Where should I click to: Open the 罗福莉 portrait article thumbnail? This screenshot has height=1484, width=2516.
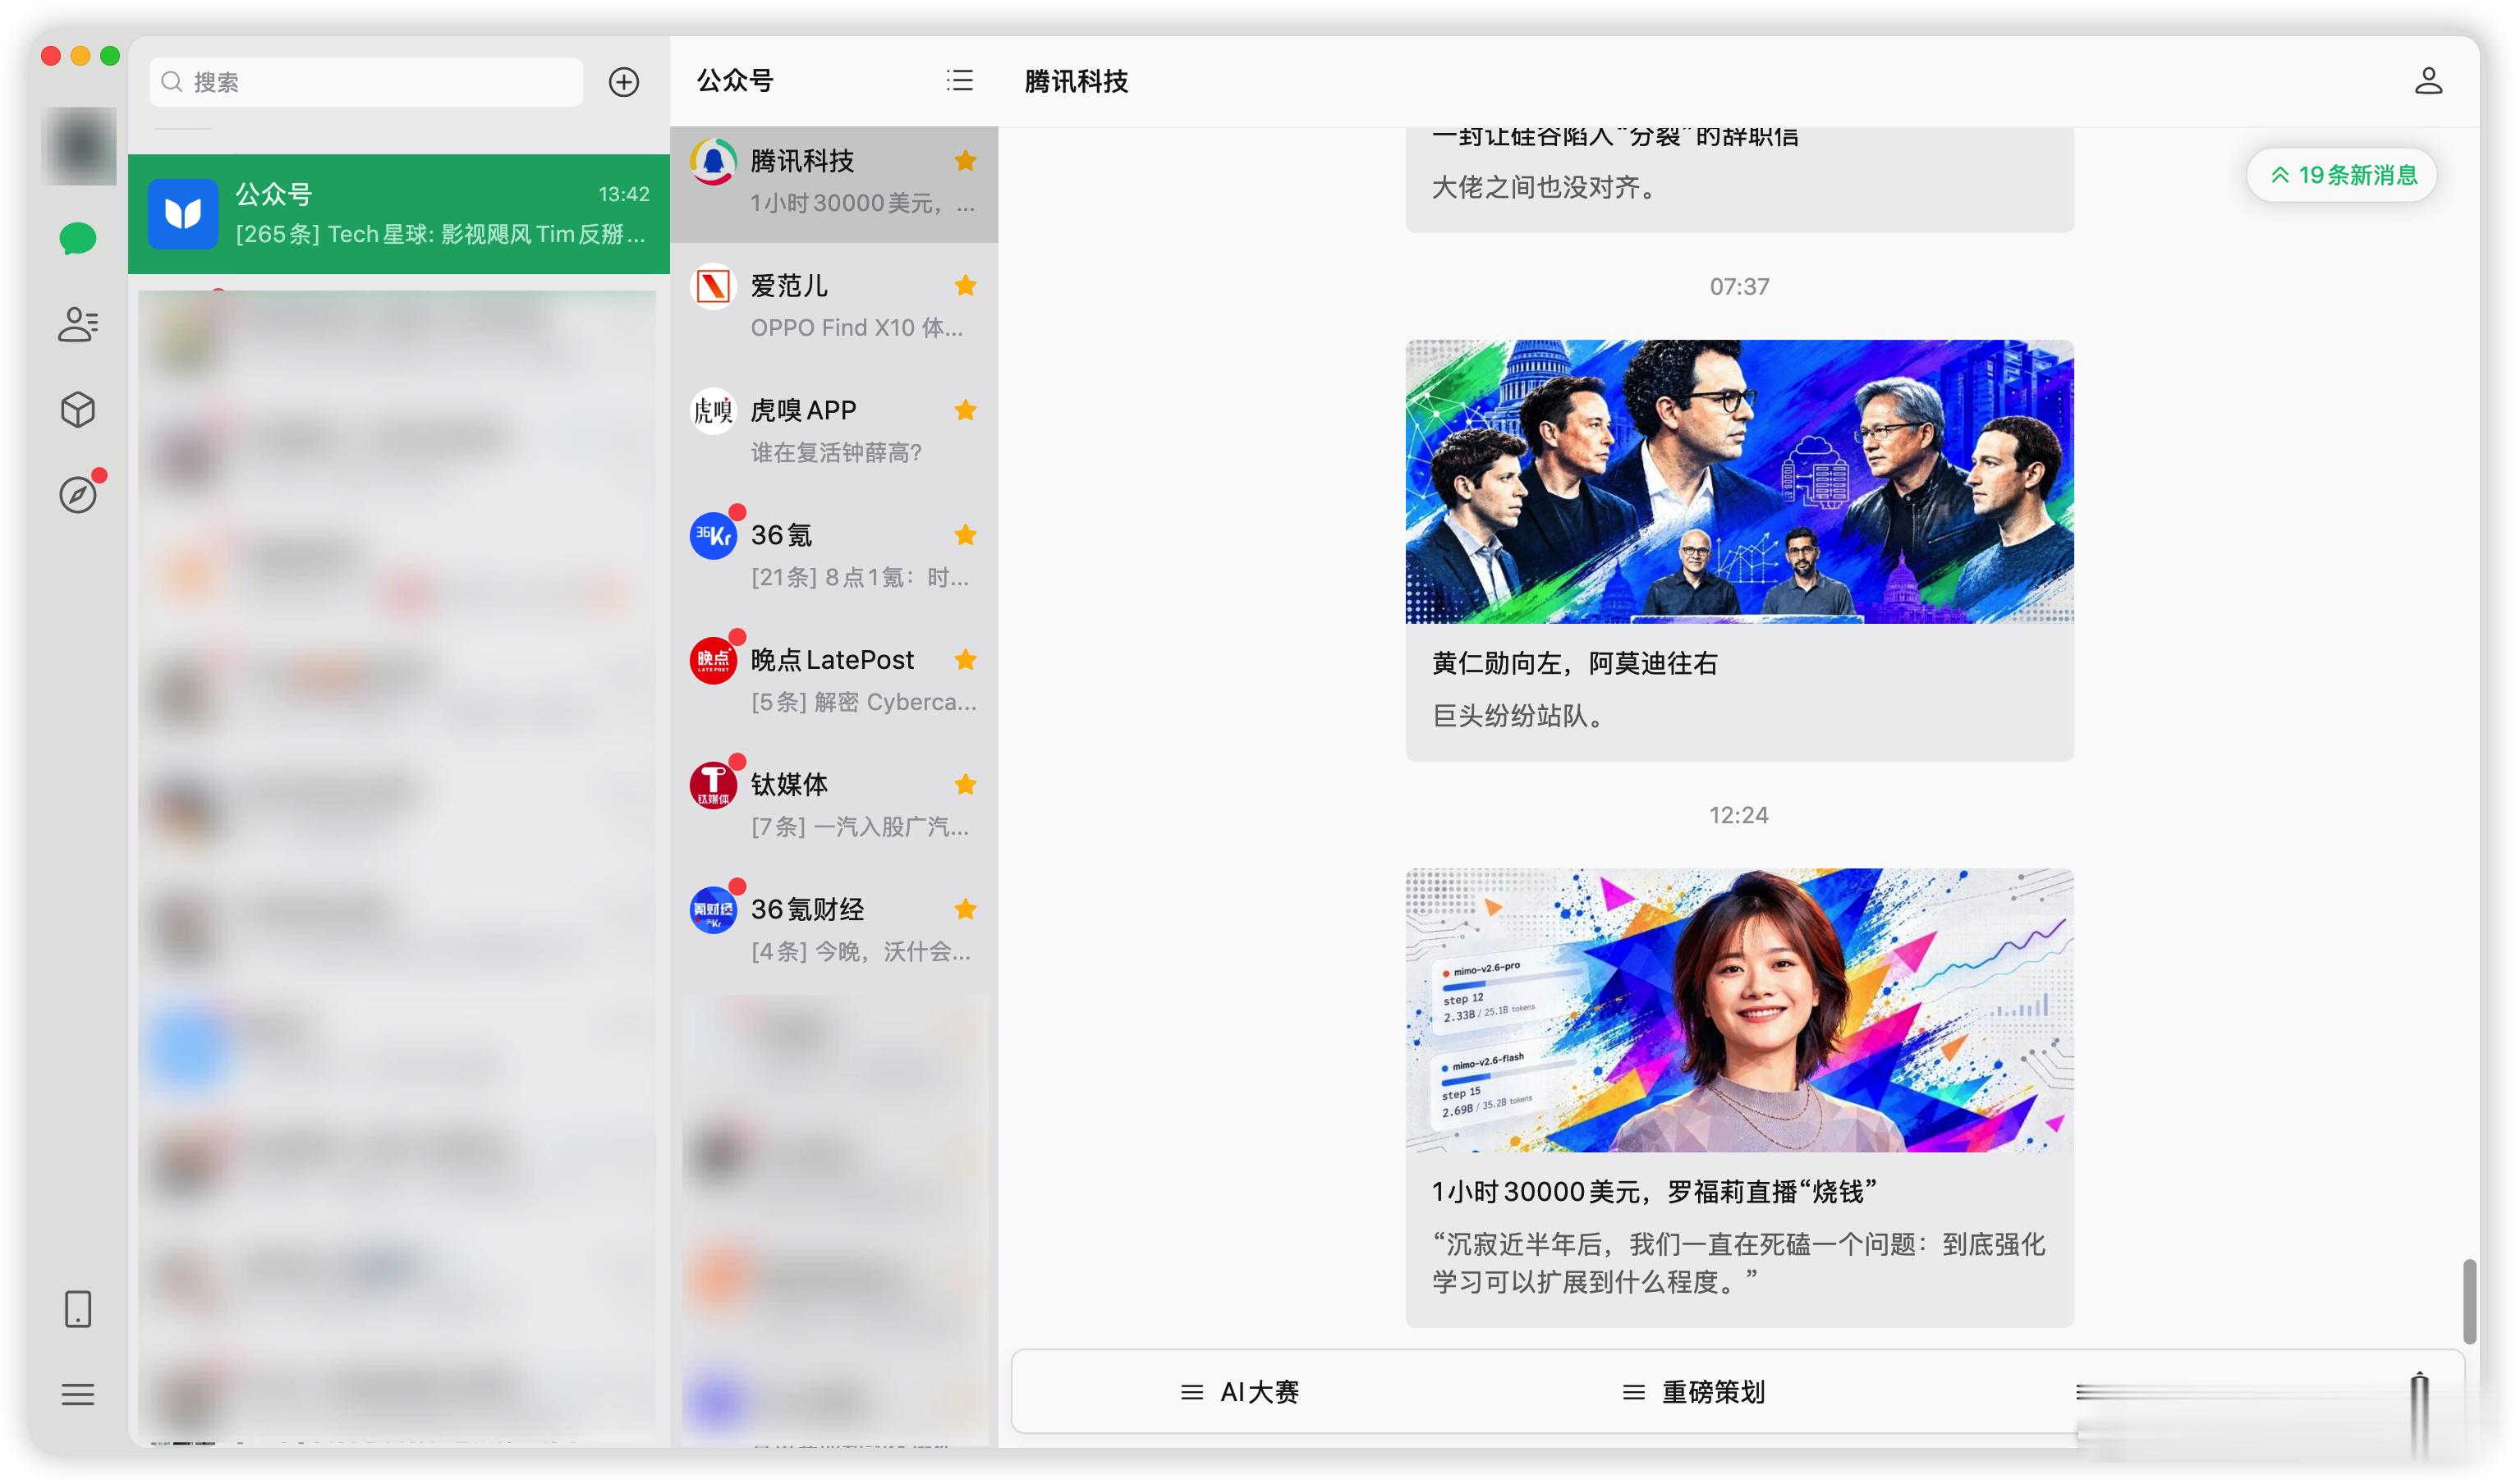(1738, 1010)
